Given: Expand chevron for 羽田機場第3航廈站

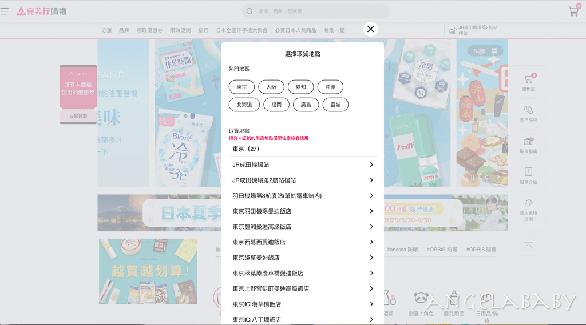Looking at the screenshot, I should [x=371, y=195].
